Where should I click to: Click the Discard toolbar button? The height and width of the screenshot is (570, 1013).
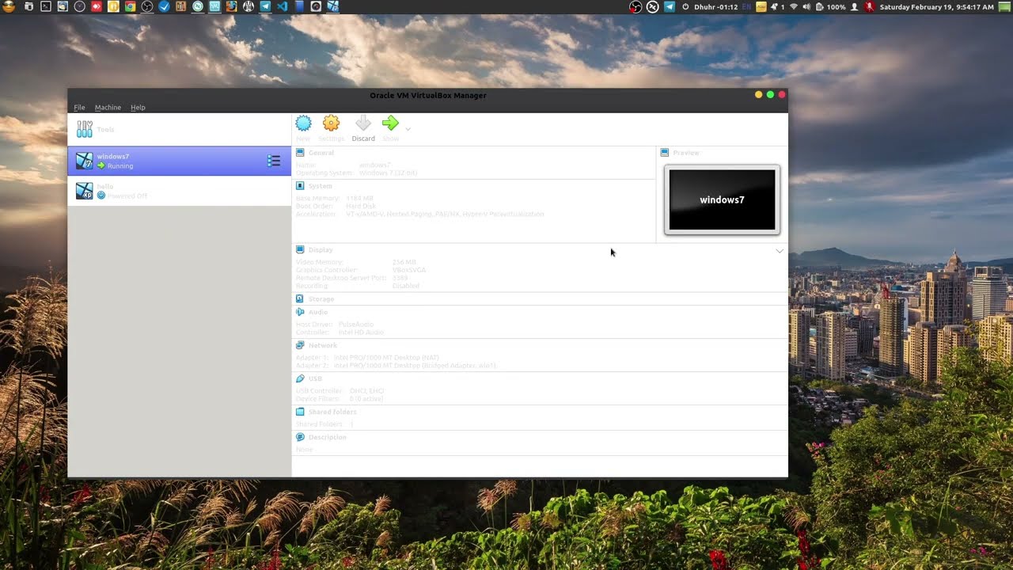pos(363,129)
